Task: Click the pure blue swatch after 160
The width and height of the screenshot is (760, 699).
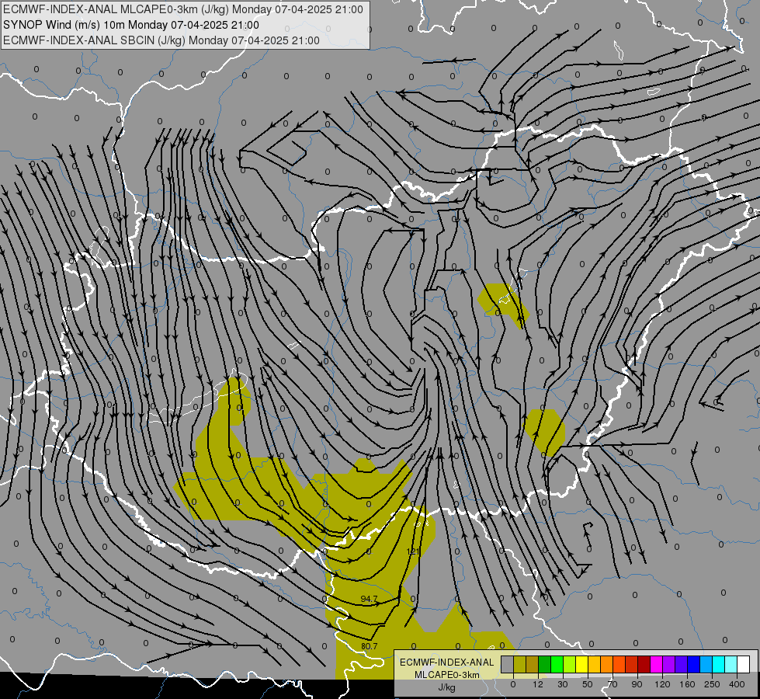Action: (x=693, y=664)
